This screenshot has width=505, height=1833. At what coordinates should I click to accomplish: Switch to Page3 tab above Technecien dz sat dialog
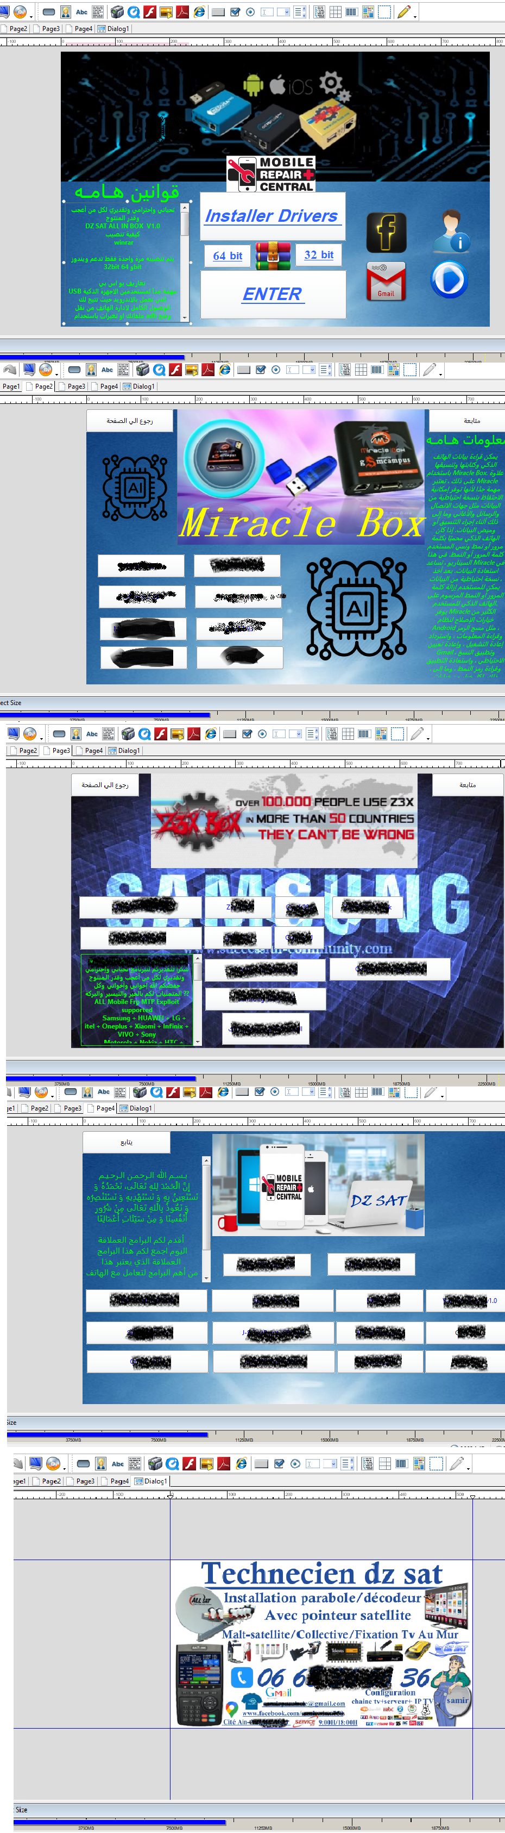pyautogui.click(x=82, y=1481)
